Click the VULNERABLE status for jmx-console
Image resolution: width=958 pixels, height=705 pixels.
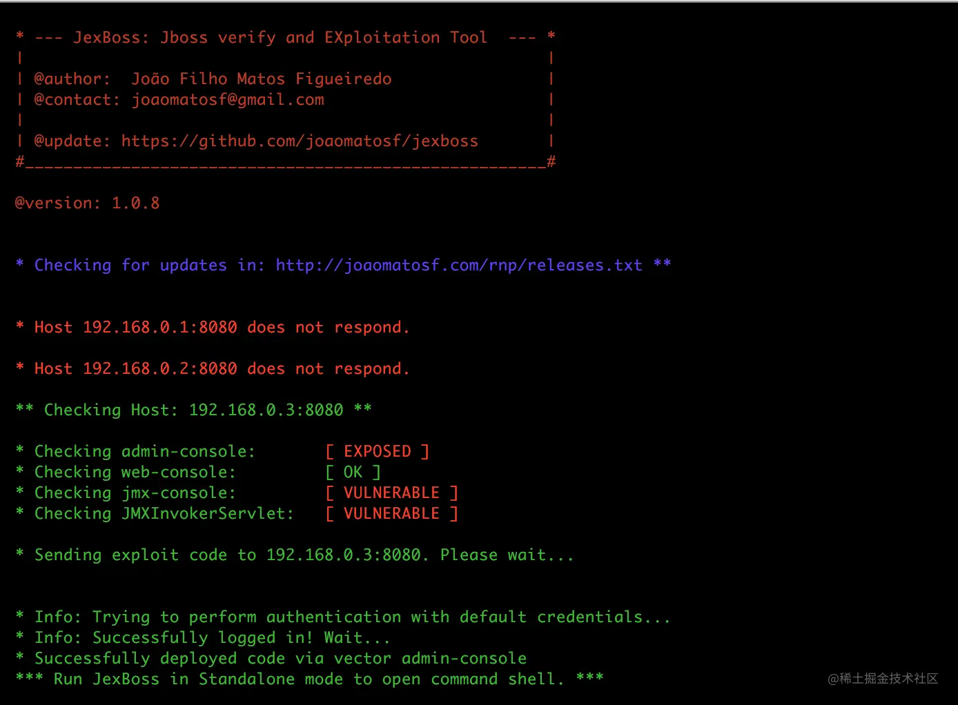(391, 493)
